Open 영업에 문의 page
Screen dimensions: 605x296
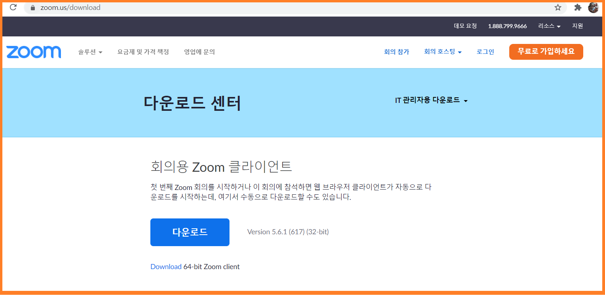199,52
